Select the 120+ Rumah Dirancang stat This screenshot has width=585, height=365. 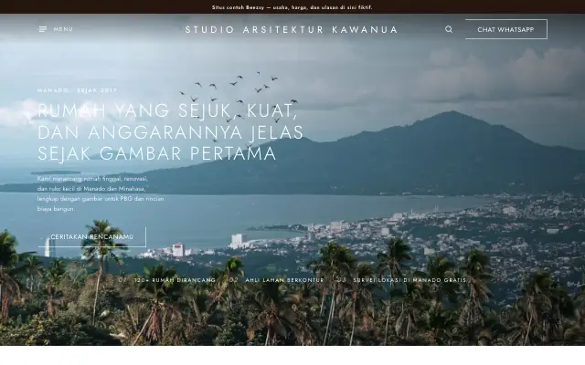point(175,280)
